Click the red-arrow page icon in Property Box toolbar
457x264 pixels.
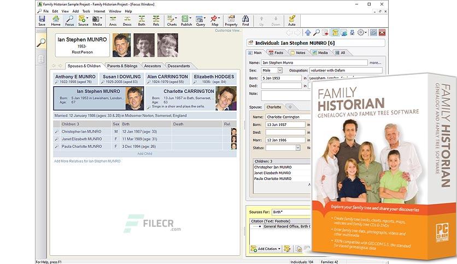325,33
